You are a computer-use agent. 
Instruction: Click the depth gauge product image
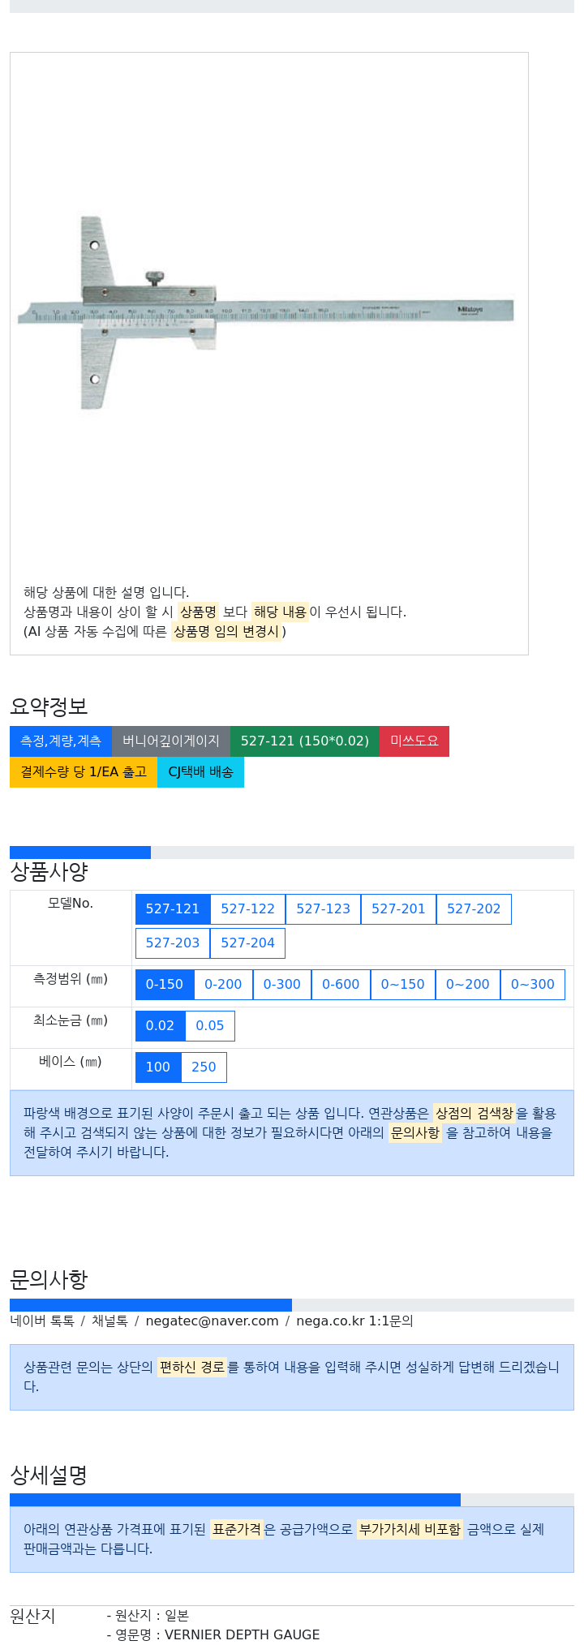click(266, 313)
